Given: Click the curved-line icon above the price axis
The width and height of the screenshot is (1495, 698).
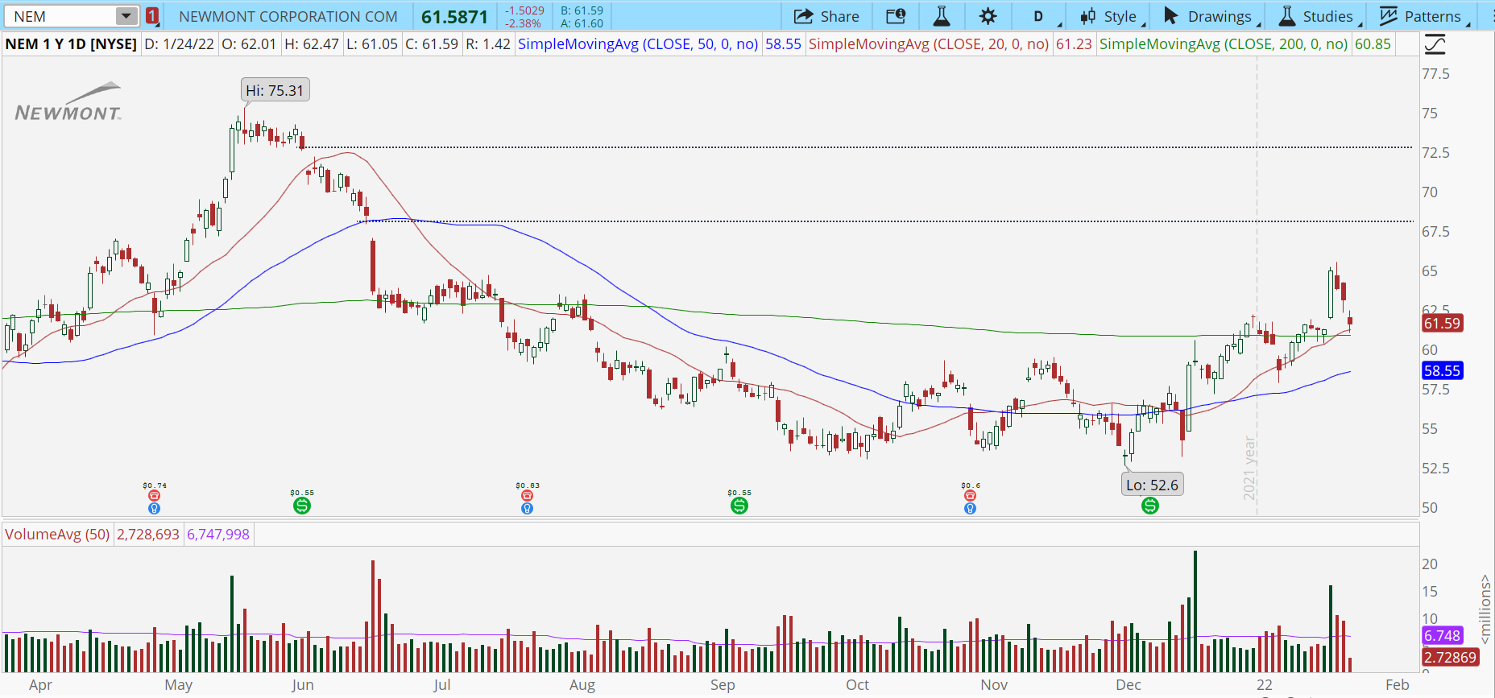Looking at the screenshot, I should 1435,44.
